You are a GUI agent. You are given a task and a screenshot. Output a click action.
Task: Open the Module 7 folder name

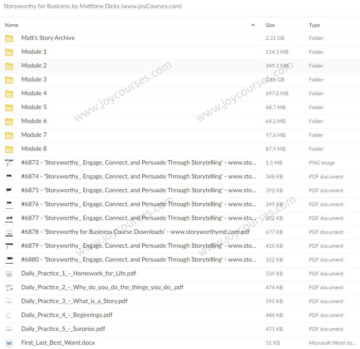click(34, 135)
